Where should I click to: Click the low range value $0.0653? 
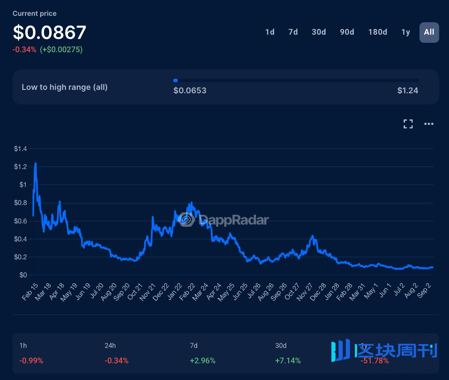[x=190, y=90]
